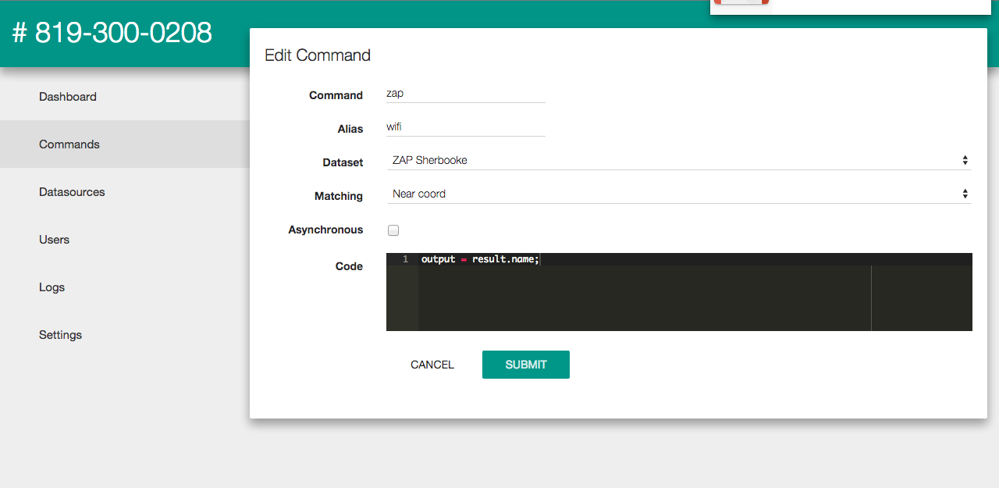This screenshot has height=488, width=999.
Task: Click the Alias input field containing wifi
Action: [466, 126]
